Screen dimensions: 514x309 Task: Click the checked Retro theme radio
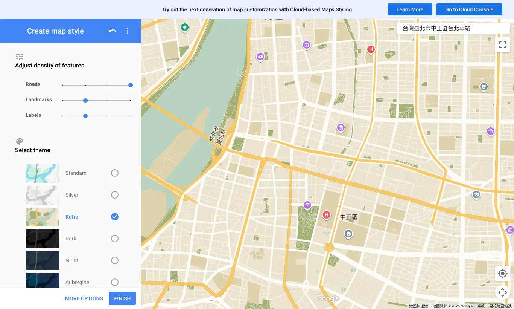tap(115, 217)
